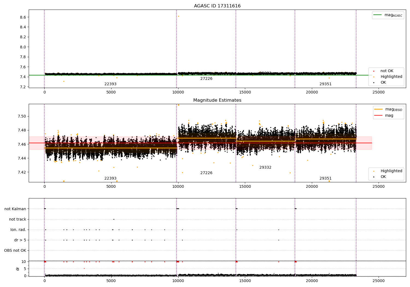Click obsid label 29351 in Magnitude Estimates plot
Viewport: 410px width, 287px height.
pyautogui.click(x=326, y=178)
